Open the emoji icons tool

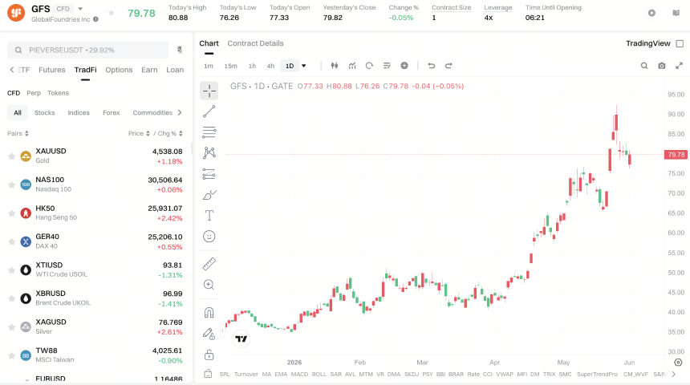209,237
